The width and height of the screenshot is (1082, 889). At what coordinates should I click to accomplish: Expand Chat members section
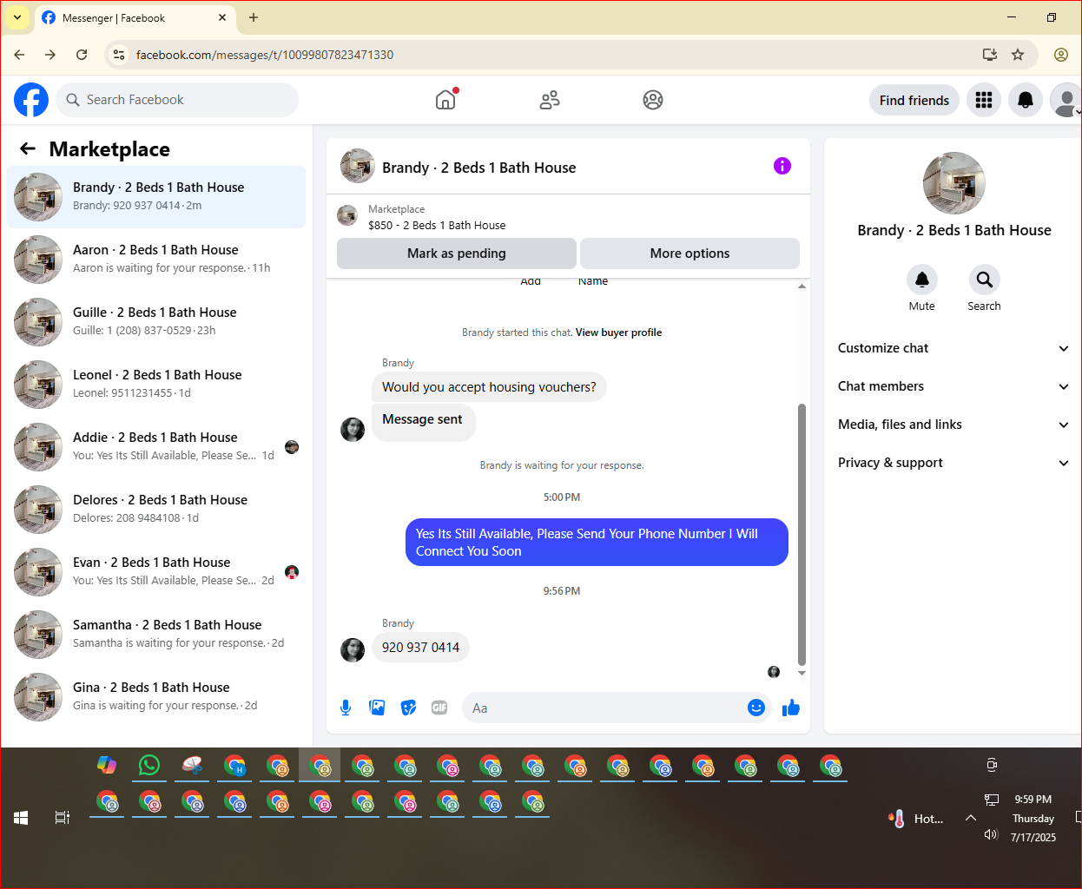(953, 386)
